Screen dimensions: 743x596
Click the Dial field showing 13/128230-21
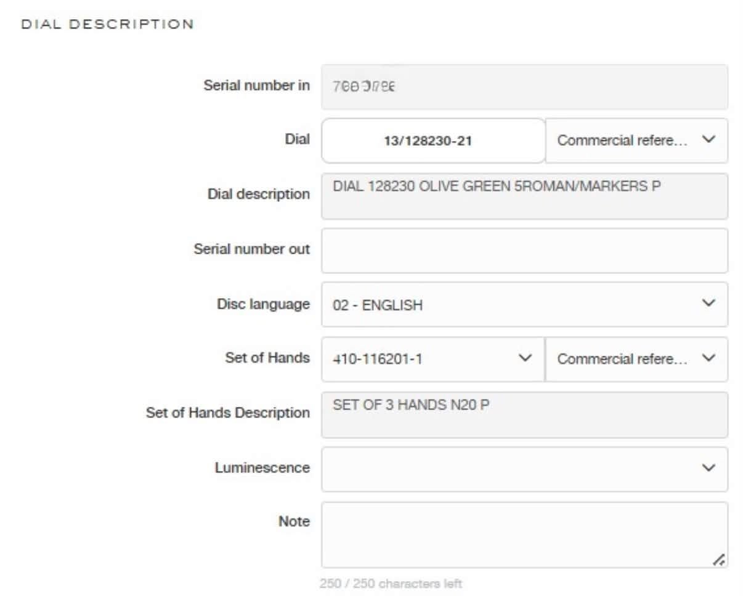[x=433, y=141]
